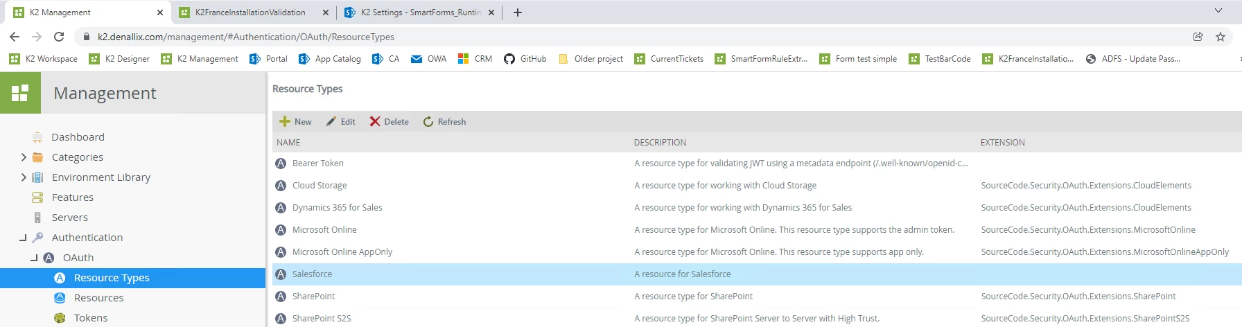
Task: Click the OAuth node icon
Action: 49,258
